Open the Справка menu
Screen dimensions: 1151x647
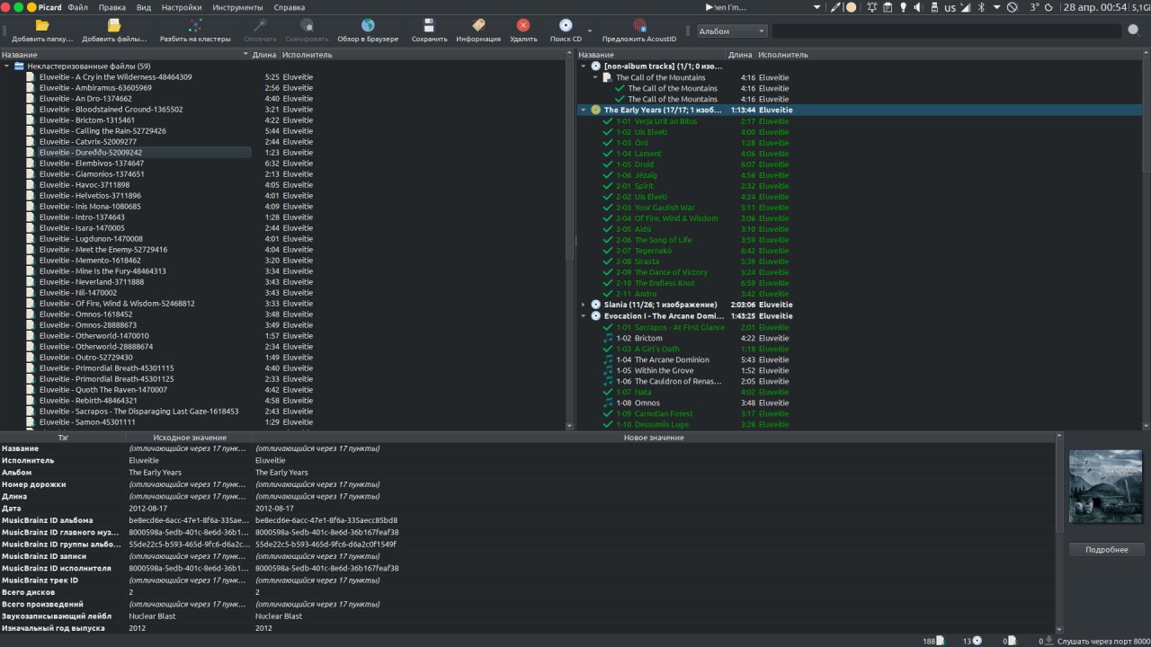289,7
